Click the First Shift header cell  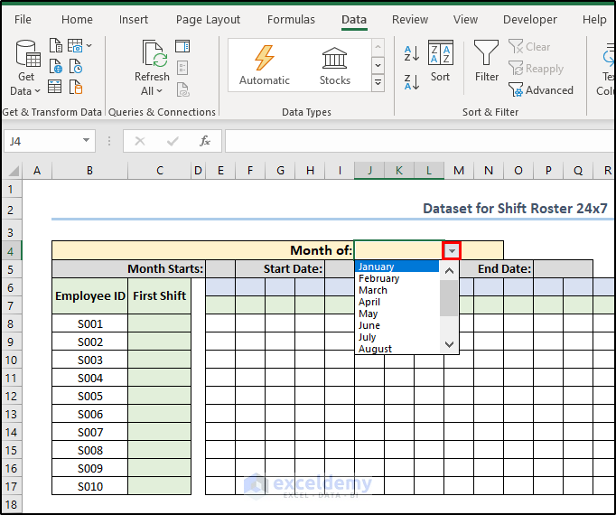click(160, 296)
